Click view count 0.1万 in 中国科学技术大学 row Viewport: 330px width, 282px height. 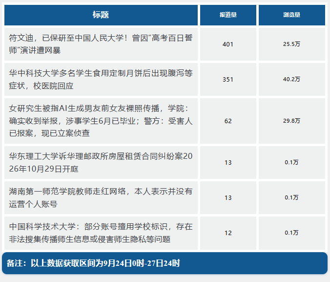(x=291, y=233)
